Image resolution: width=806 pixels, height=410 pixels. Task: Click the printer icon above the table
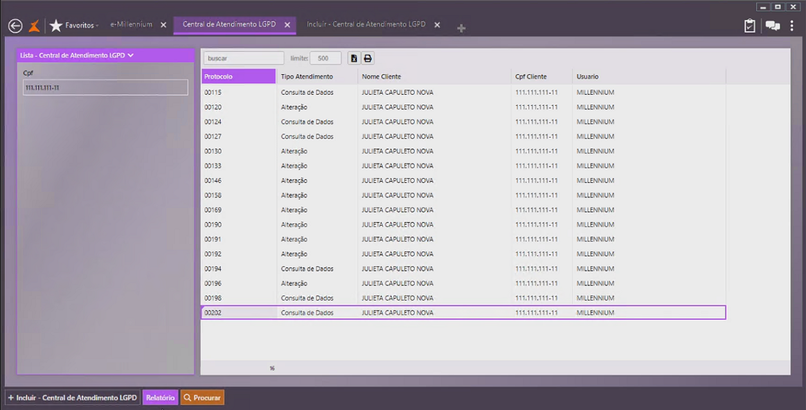(368, 58)
